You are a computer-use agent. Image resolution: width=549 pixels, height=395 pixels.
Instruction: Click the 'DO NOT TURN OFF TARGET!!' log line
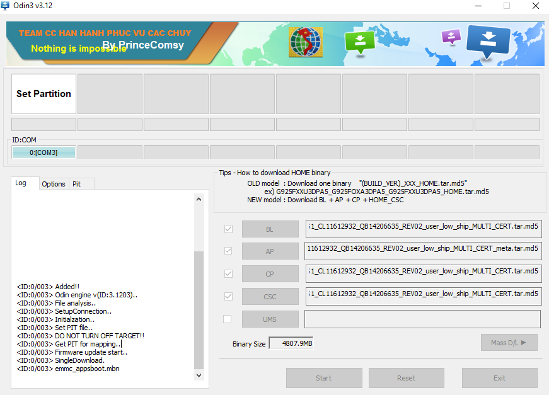click(81, 336)
